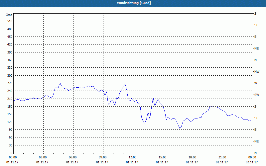Click the '09:00' time axis label
The height and width of the screenshot is (166, 266).
[x=103, y=157]
